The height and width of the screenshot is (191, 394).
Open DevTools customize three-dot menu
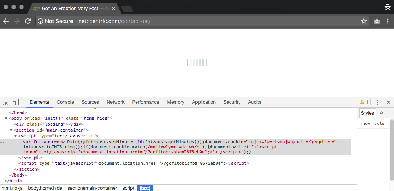(378, 102)
